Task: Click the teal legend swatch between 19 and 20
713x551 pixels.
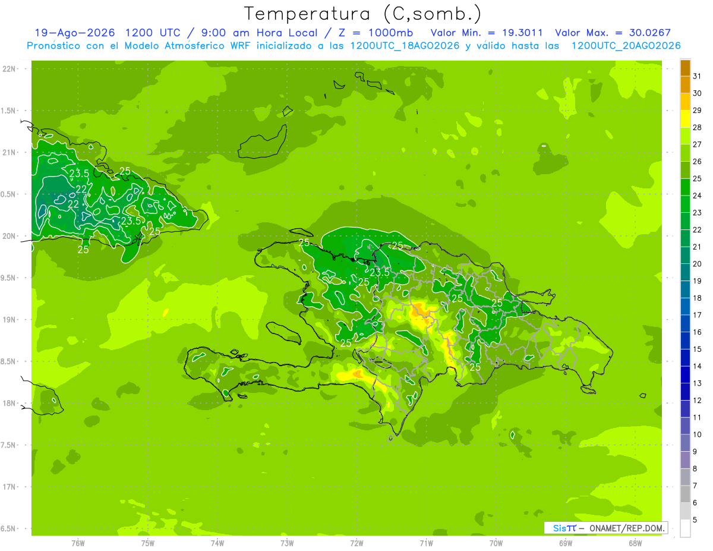Action: coord(685,273)
